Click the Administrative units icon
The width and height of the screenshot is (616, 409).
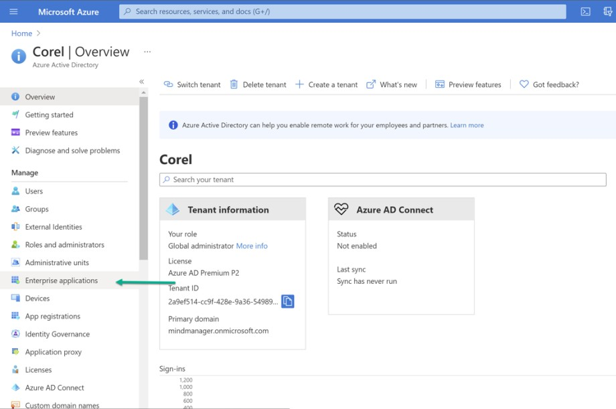click(x=15, y=262)
